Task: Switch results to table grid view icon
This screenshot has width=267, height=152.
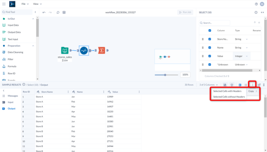Action: [240, 85]
